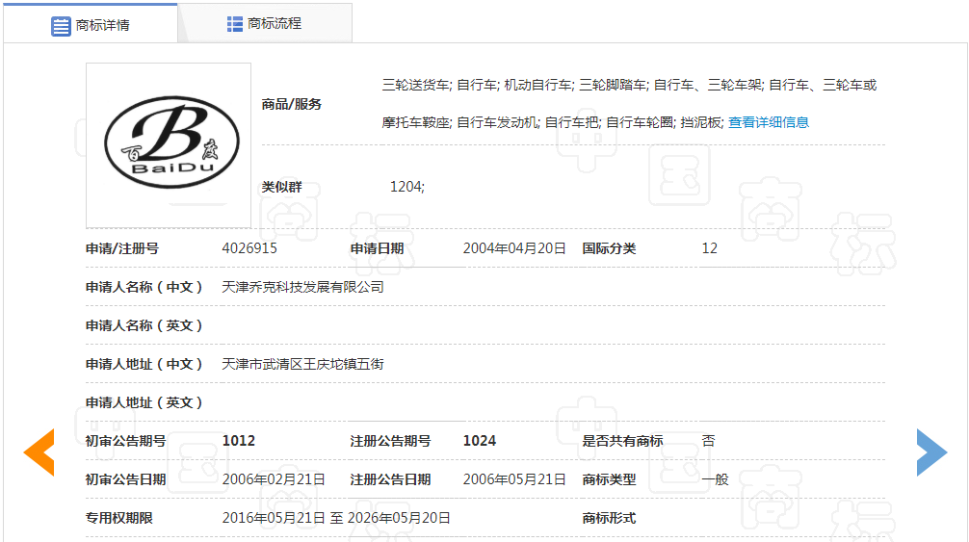Image resolution: width=969 pixels, height=542 pixels.
Task: Go to next trademark with blue arrow
Action: (930, 452)
